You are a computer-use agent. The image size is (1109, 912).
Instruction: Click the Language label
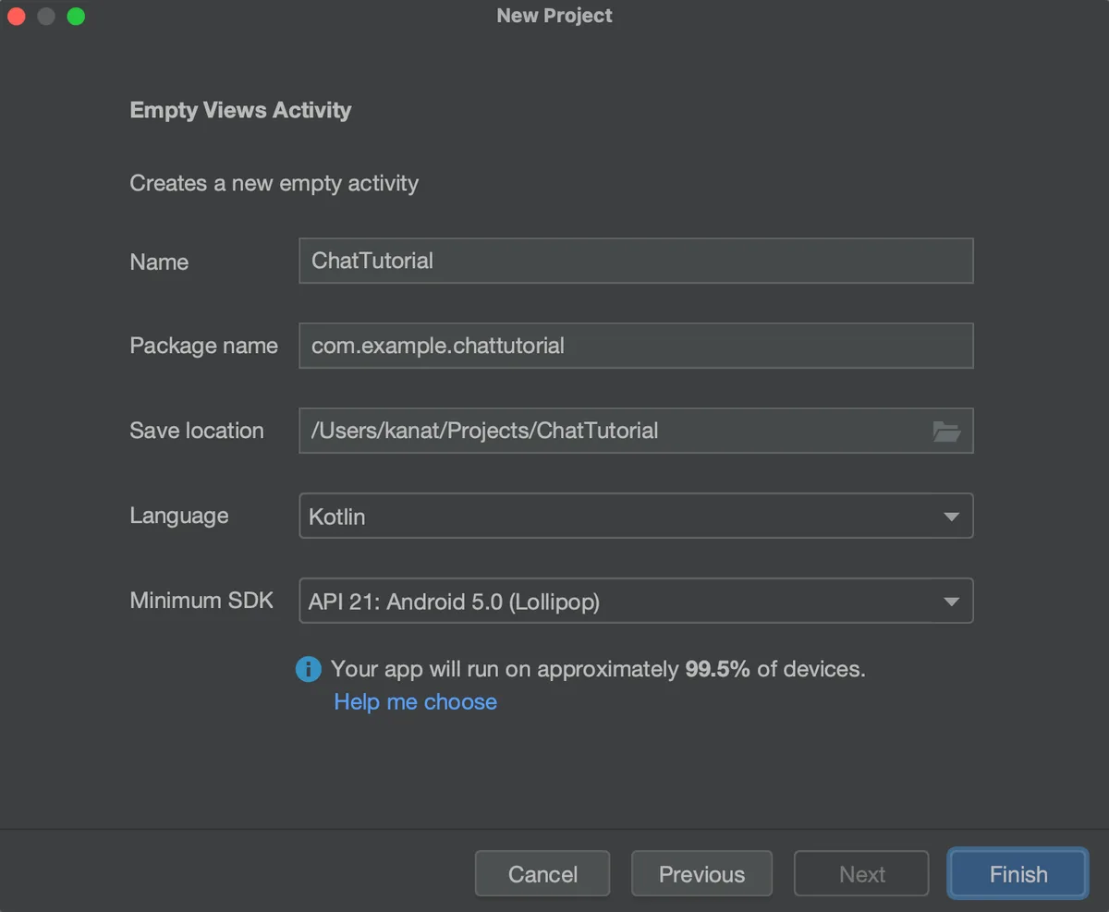[x=179, y=516]
